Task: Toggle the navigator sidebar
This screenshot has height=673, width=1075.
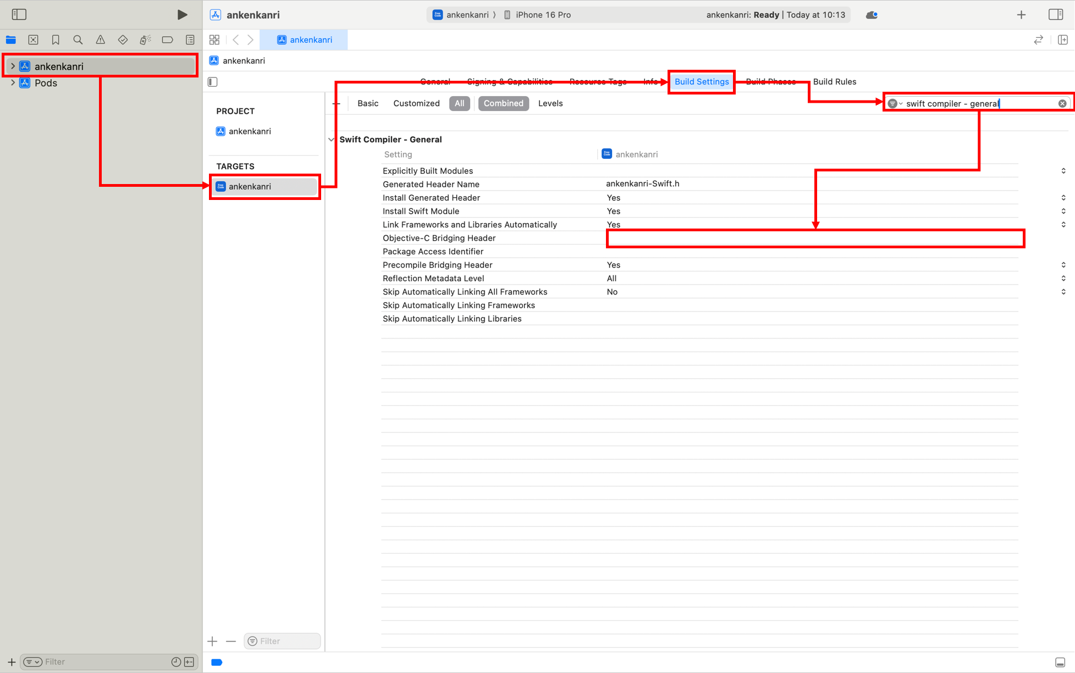Action: (x=19, y=14)
